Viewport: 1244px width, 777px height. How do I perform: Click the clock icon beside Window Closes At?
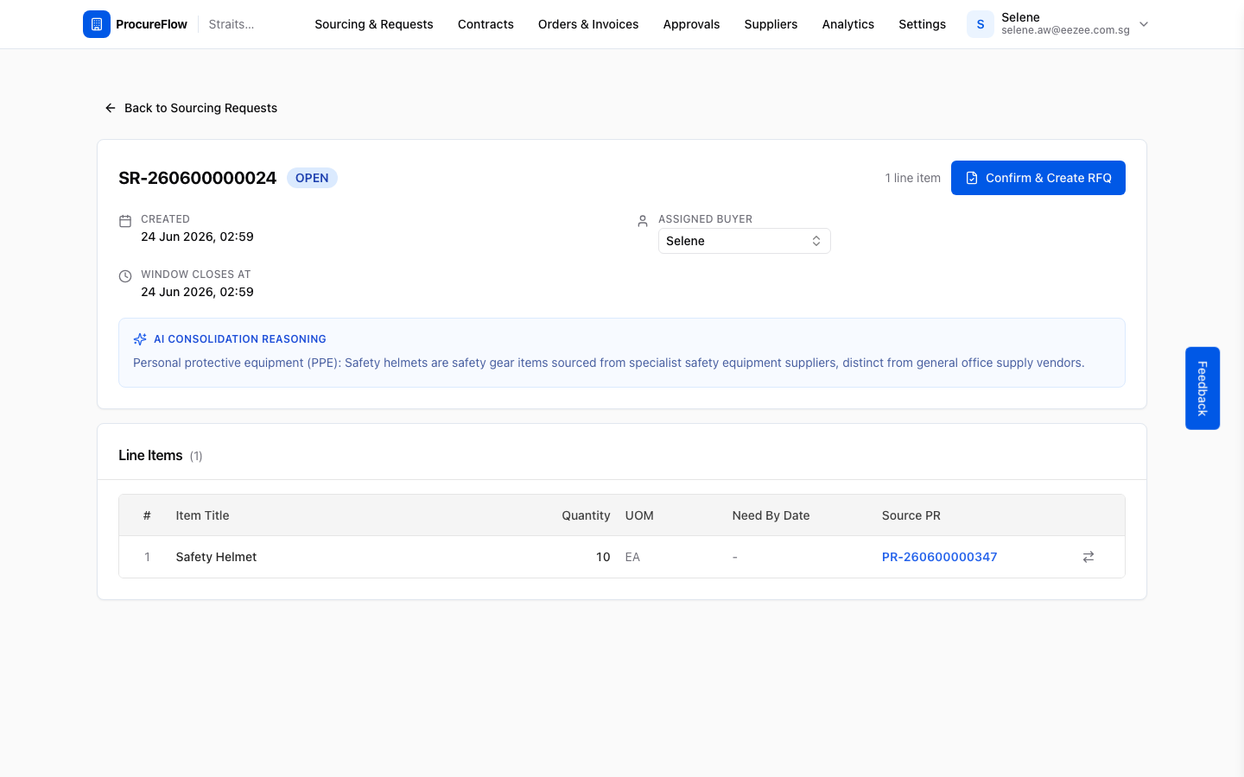(125, 276)
